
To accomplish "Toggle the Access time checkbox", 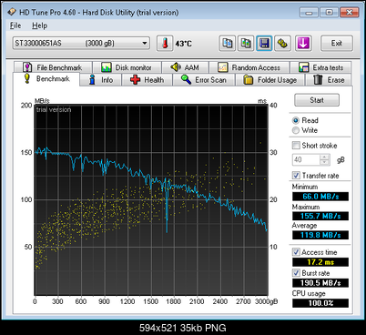I will (296, 252).
